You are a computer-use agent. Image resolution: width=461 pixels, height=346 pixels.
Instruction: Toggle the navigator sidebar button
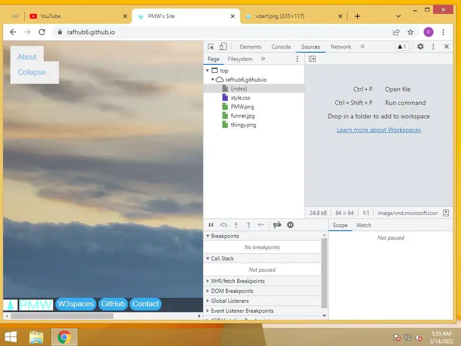pos(312,59)
